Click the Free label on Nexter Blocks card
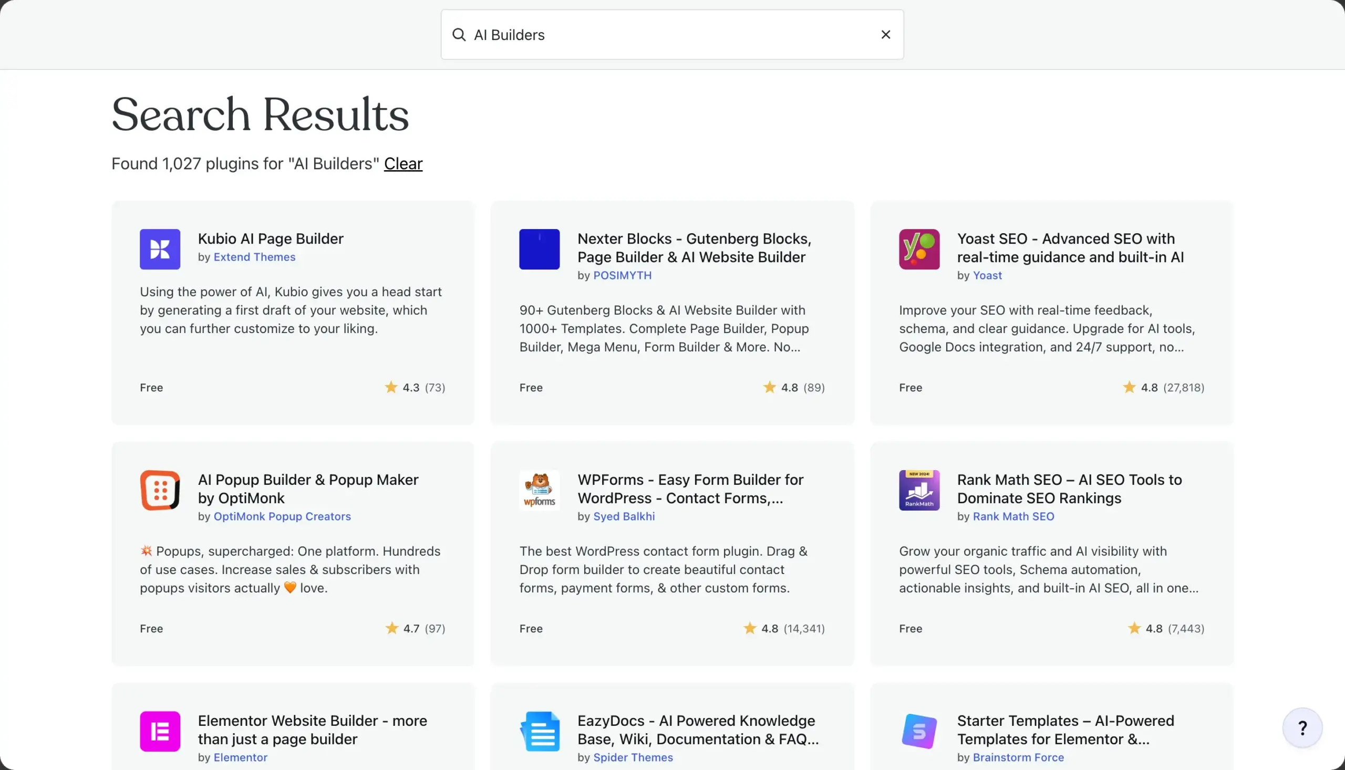Viewport: 1345px width, 770px height. tap(531, 388)
